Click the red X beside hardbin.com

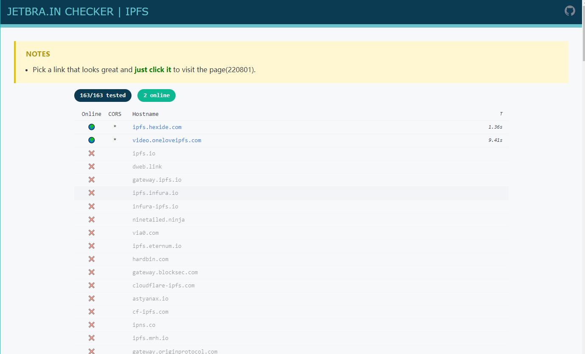(x=92, y=259)
